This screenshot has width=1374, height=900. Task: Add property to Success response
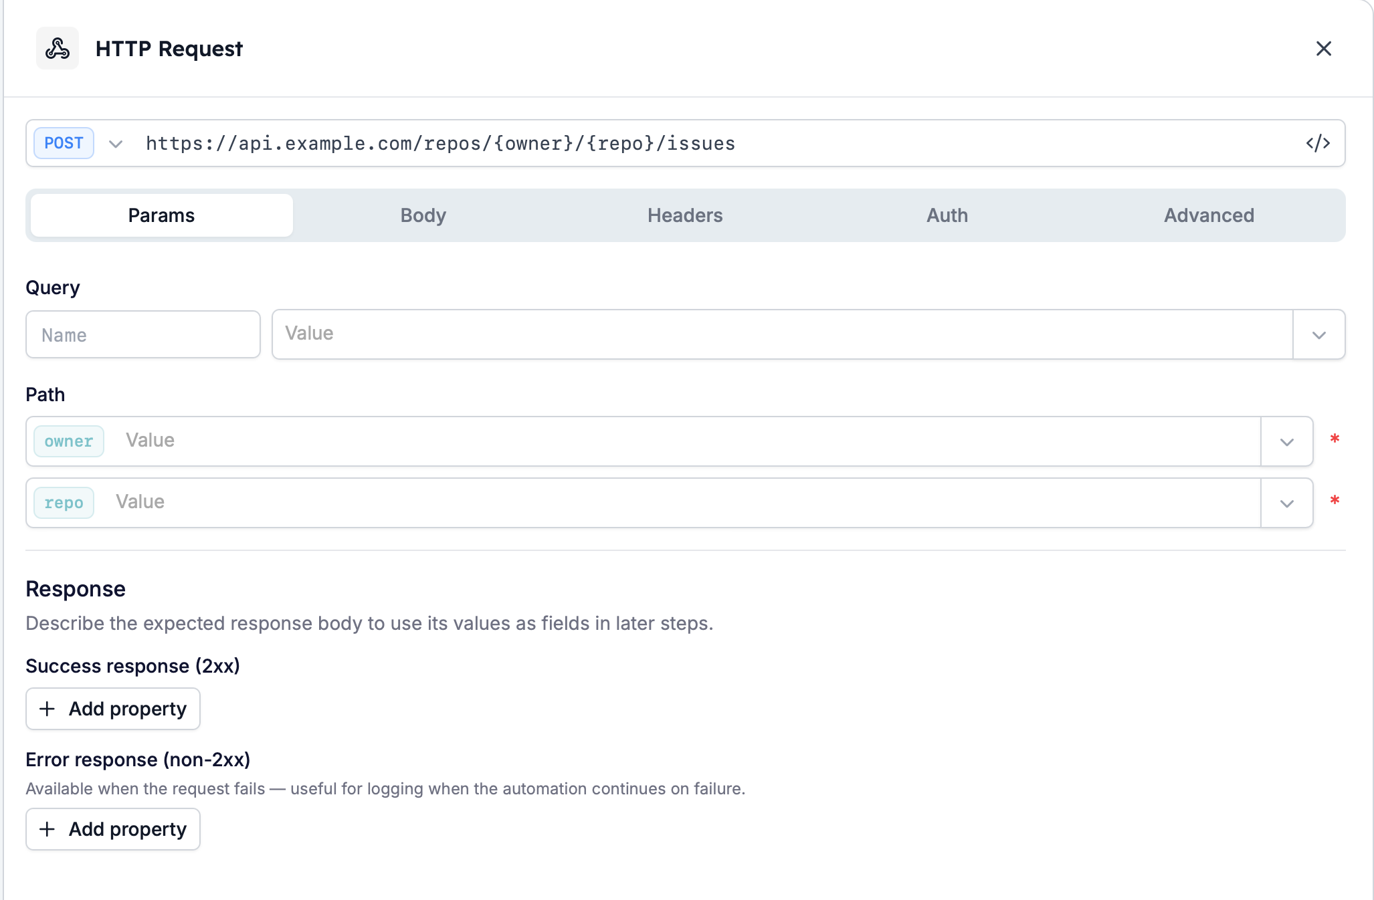[x=113, y=709]
